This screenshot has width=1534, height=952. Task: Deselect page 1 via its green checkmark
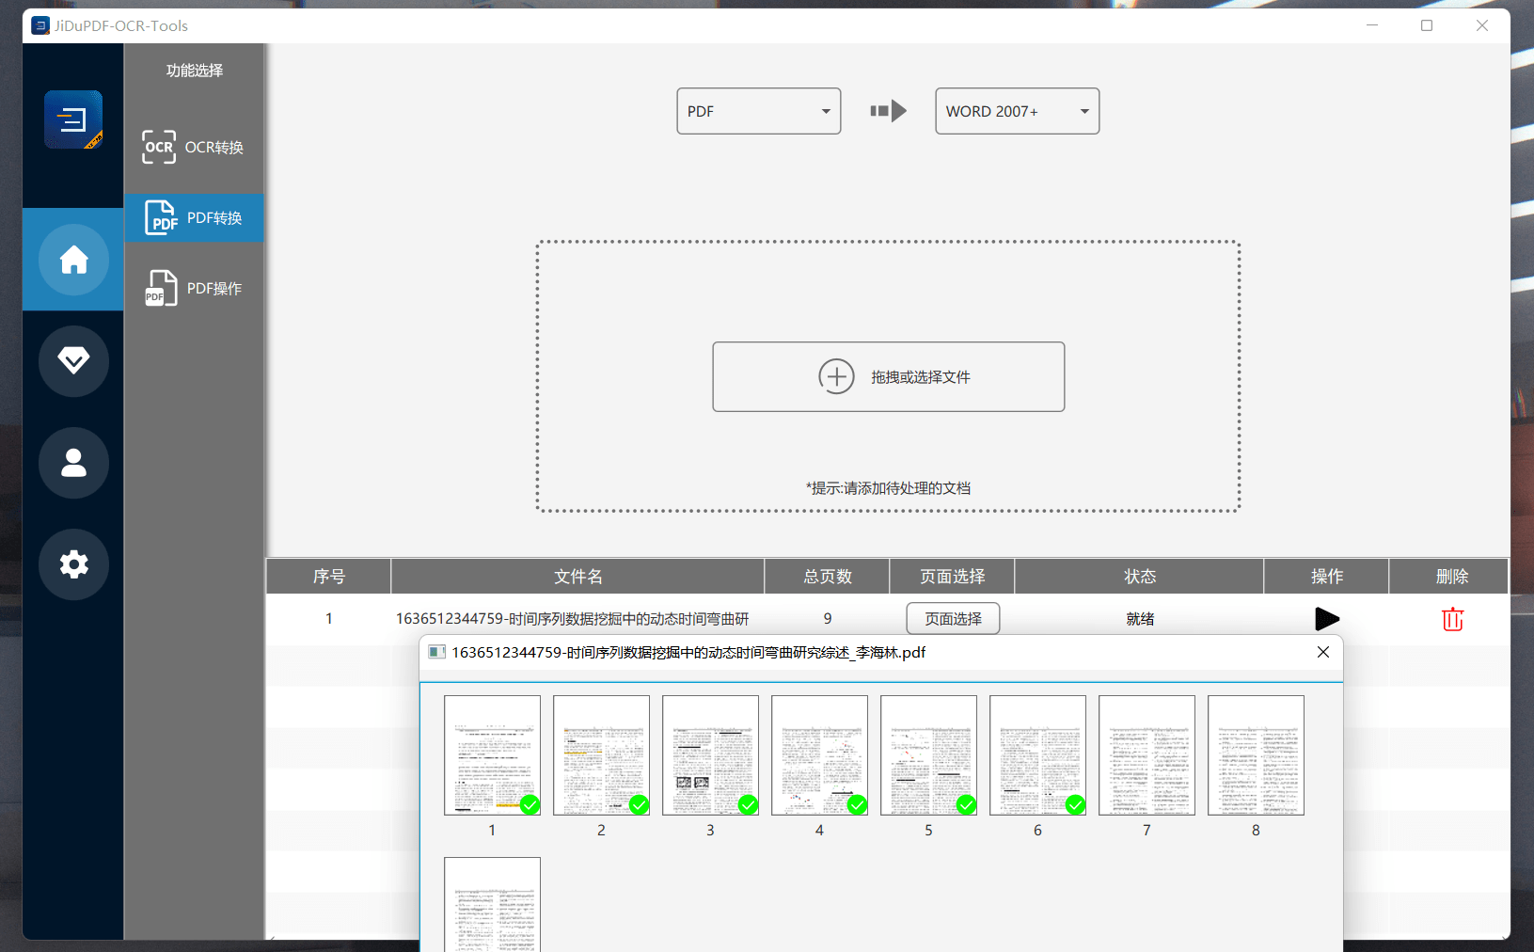(x=530, y=805)
